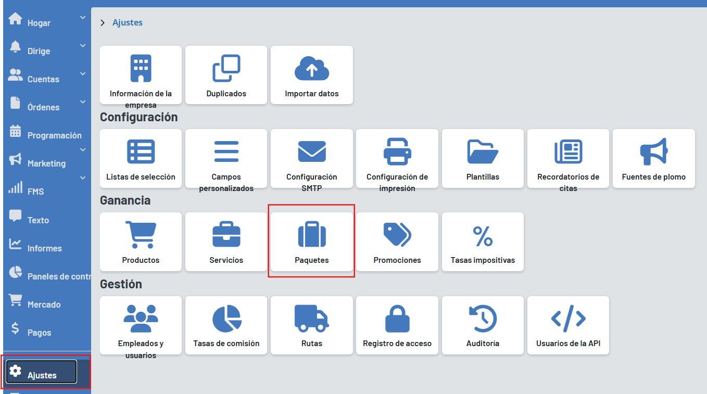The height and width of the screenshot is (394, 707).
Task: Open the Duplicados settings tile
Action: [226, 75]
